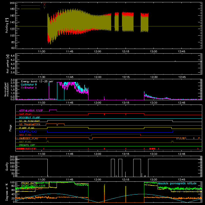The width and height of the screenshot is (205, 205).
Task: Select the Flags axis title
Action: [11, 128]
